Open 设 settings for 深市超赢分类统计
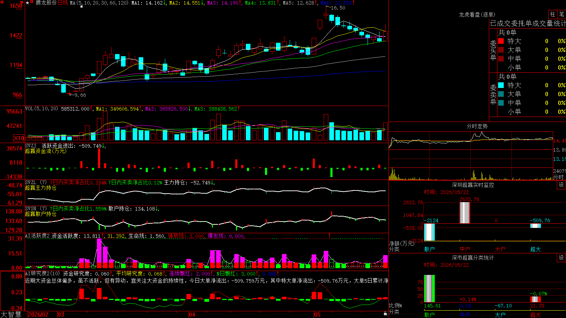This screenshot has width=566, height=318. (x=561, y=258)
